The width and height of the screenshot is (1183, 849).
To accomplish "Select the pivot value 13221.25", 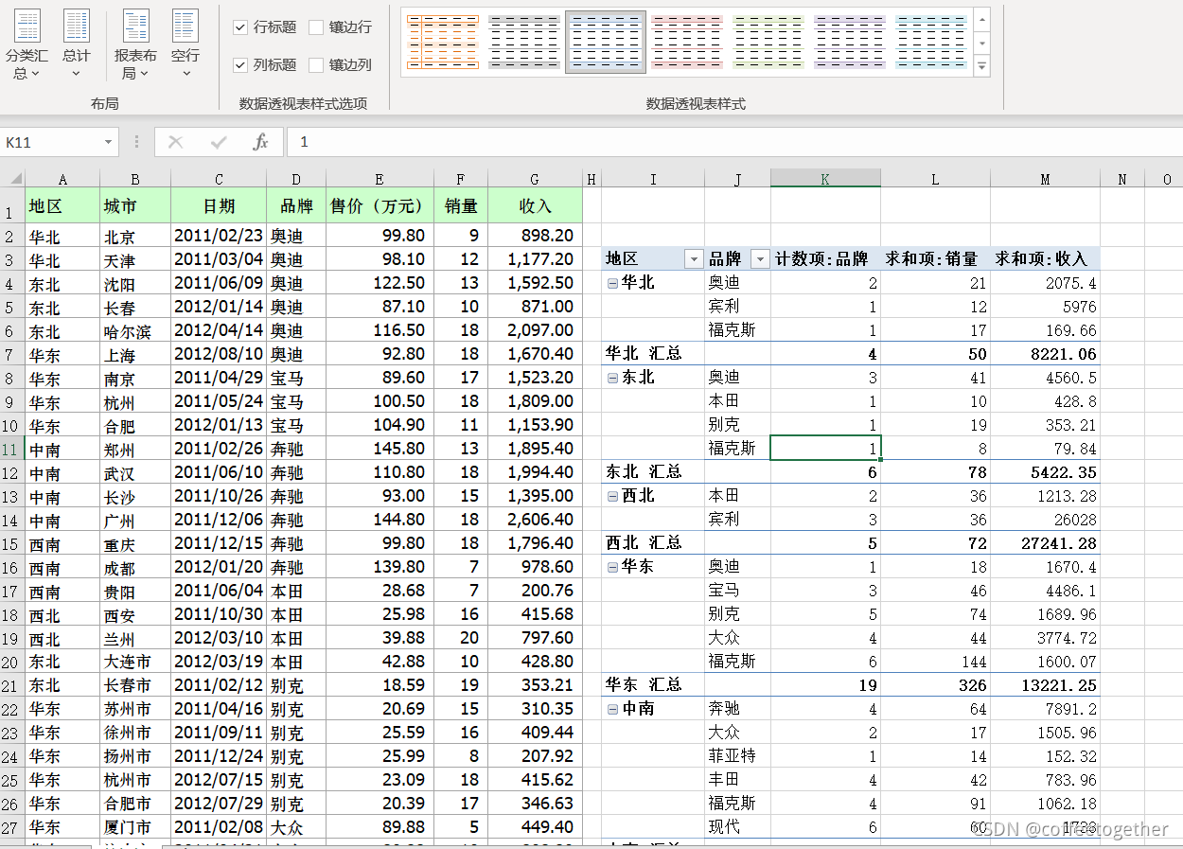I will coord(1045,685).
